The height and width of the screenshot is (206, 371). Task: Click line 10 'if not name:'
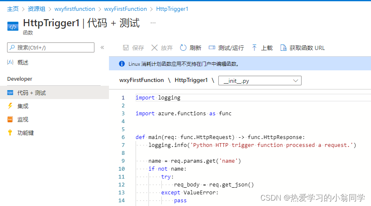[x=168, y=169]
